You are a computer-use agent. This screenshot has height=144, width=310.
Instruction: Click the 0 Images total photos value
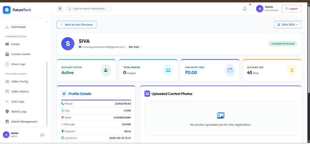(x=130, y=73)
